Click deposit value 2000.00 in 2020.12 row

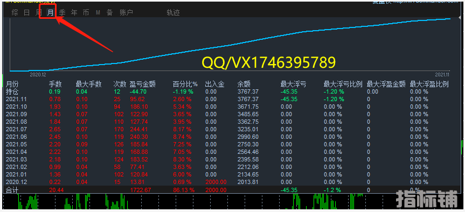click(x=216, y=182)
